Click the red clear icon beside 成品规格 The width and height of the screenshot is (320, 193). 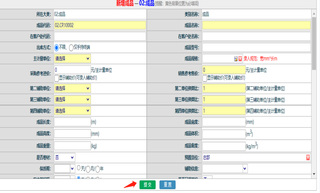240,59
